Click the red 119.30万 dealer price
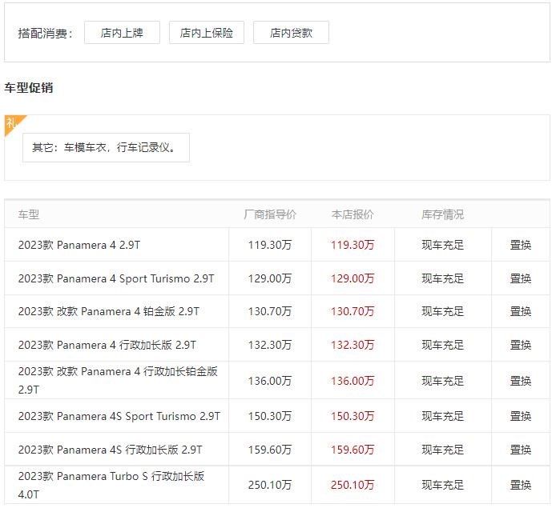The image size is (556, 512). coord(353,245)
